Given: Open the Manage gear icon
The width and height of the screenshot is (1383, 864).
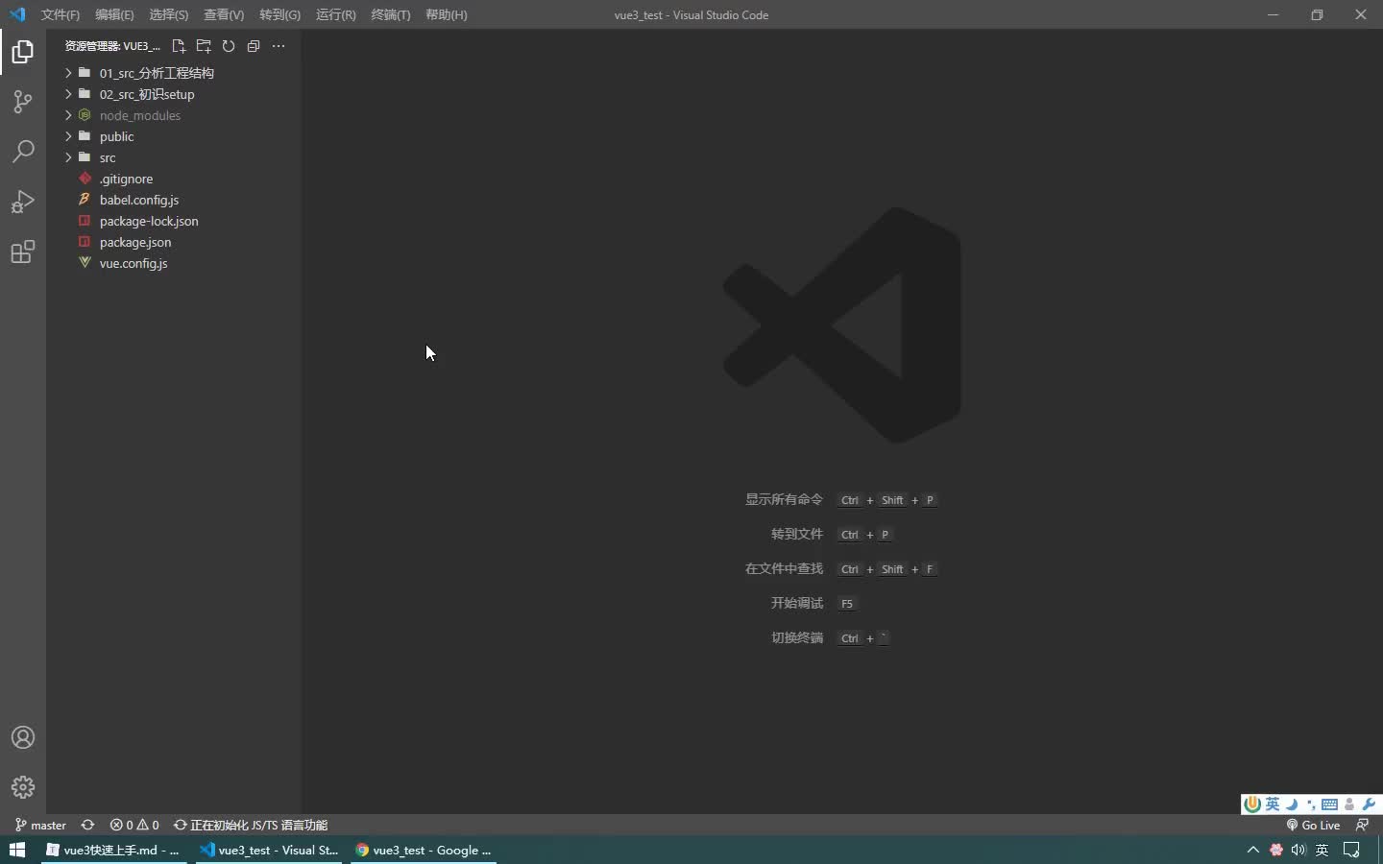Looking at the screenshot, I should pyautogui.click(x=23, y=787).
